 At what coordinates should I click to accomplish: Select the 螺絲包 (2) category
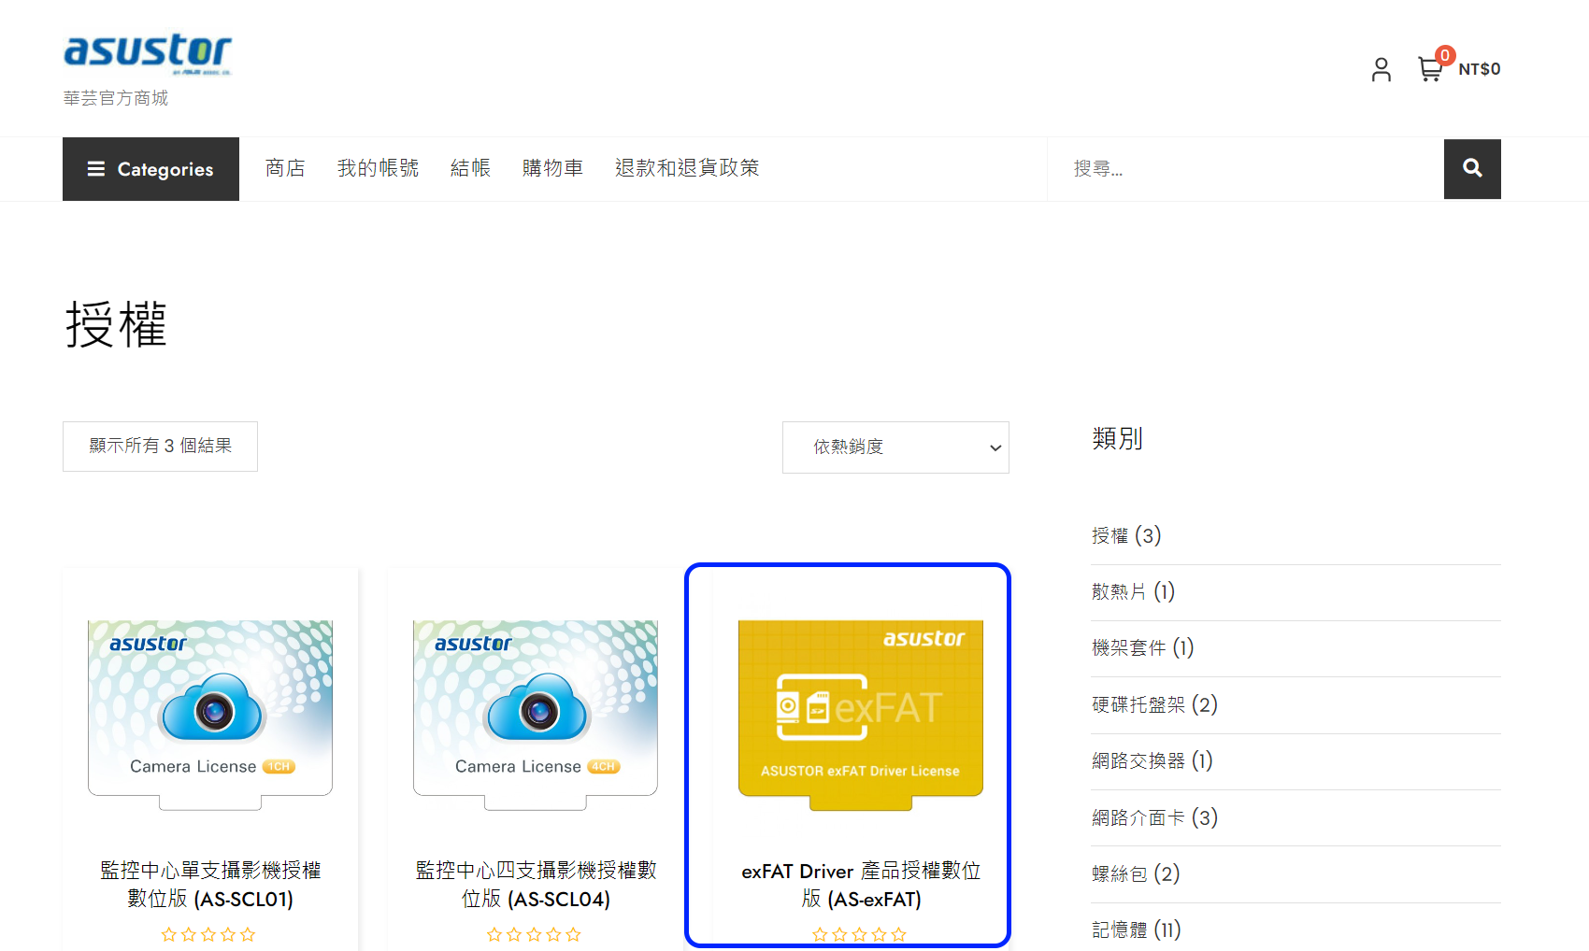(1136, 874)
